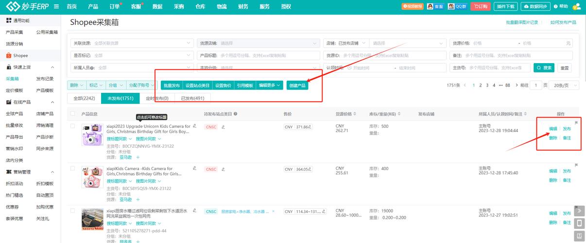Remove the 厨房家电 category with the x icon
The height and width of the screenshot is (243, 586).
point(273,211)
